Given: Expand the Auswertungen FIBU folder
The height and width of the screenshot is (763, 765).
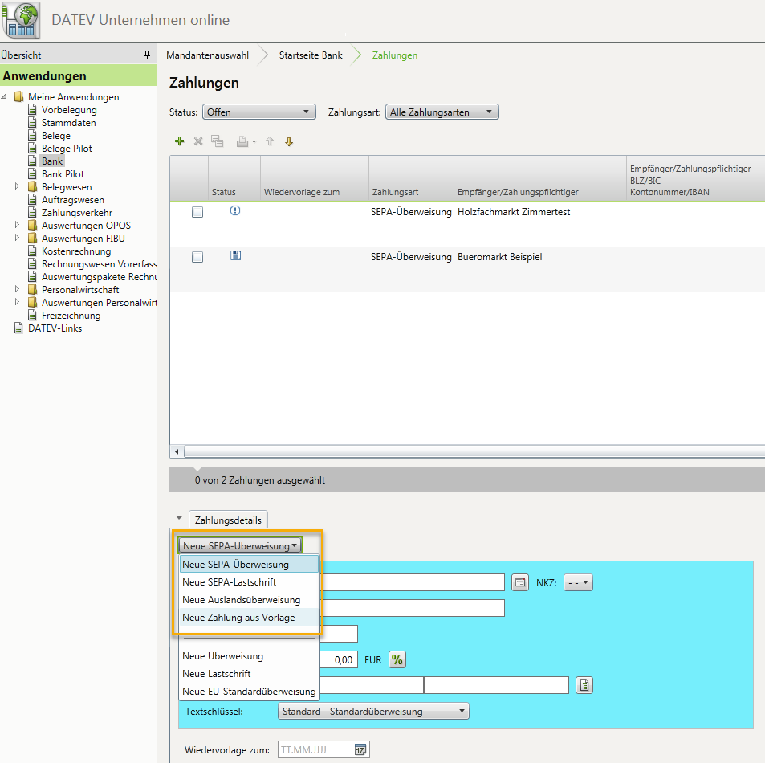Looking at the screenshot, I should click(17, 238).
